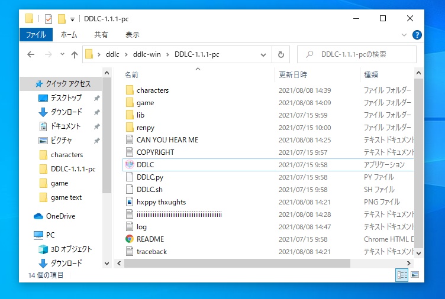Select ダウンロード in Quick Access sidebar

pos(66,112)
